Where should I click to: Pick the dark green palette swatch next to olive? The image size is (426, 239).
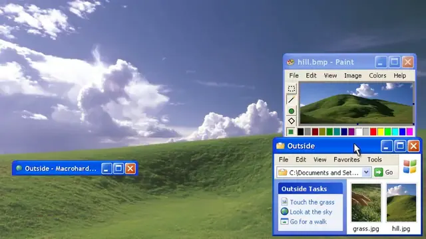pos(329,131)
